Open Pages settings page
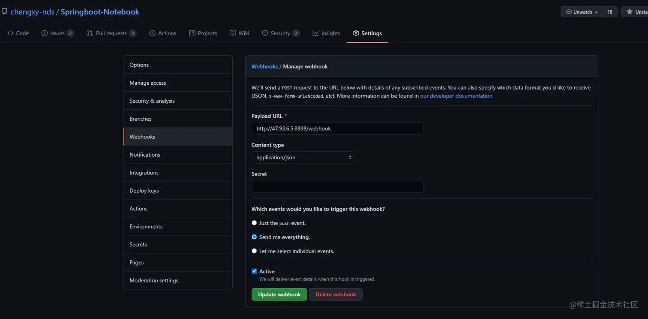The height and width of the screenshot is (319, 648). [178, 263]
